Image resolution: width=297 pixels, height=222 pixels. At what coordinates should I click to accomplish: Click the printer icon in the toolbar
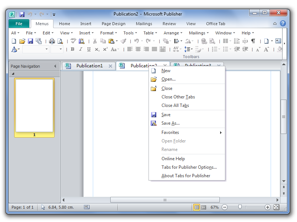tap(52, 41)
